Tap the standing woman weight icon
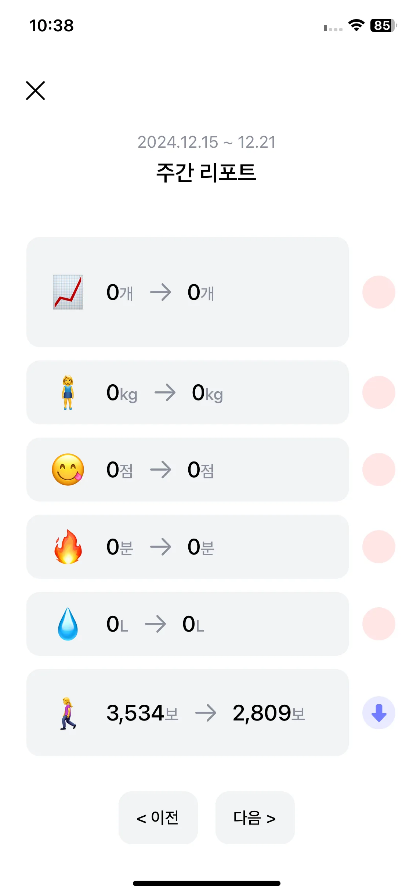Viewport: 413px width, 895px height. coord(68,392)
